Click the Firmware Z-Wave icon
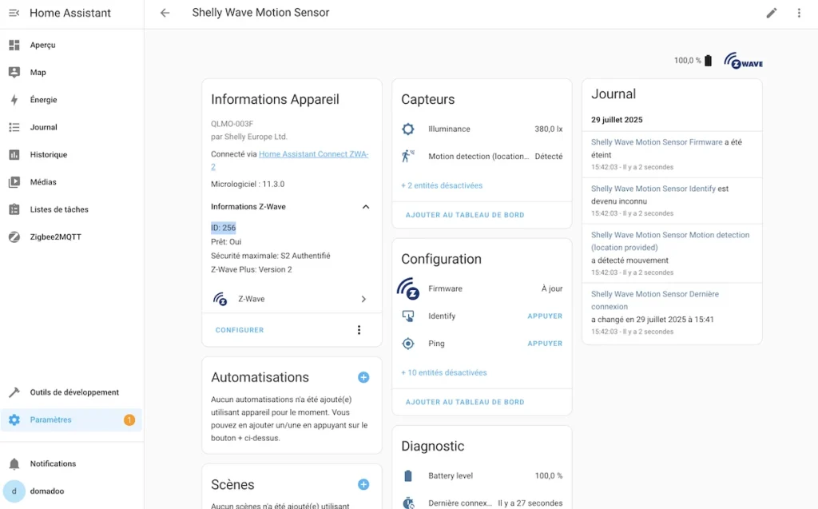 (408, 288)
